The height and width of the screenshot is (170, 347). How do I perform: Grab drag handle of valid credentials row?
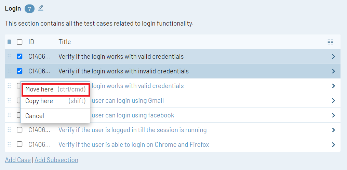(9, 57)
